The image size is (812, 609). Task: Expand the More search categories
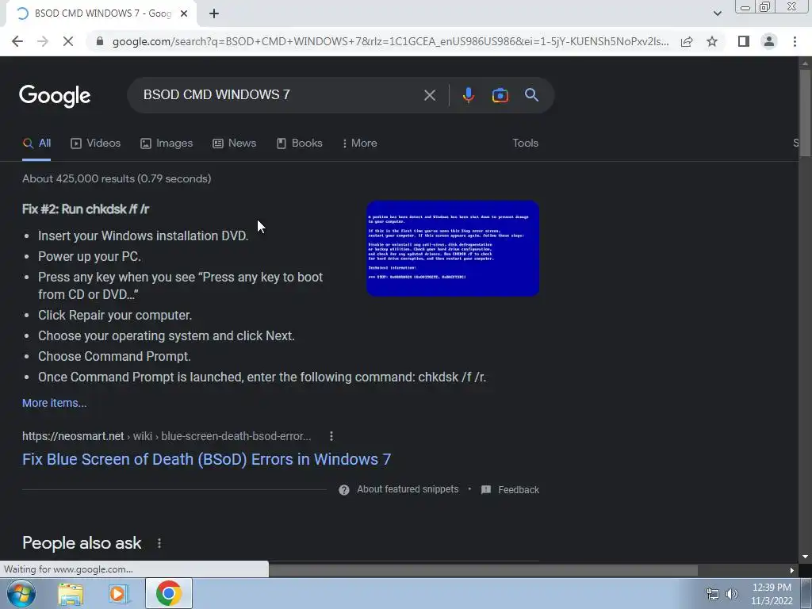point(360,144)
